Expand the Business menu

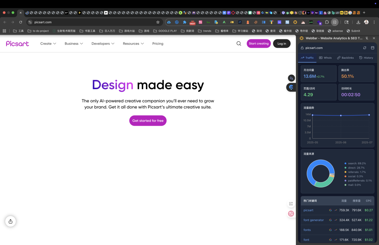[74, 44]
